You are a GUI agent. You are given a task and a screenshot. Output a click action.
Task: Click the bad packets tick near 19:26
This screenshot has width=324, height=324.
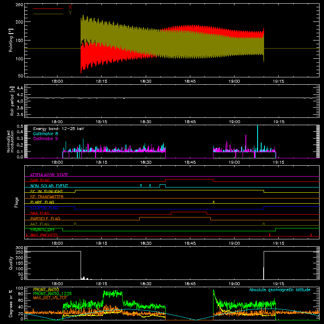[x=311, y=235]
